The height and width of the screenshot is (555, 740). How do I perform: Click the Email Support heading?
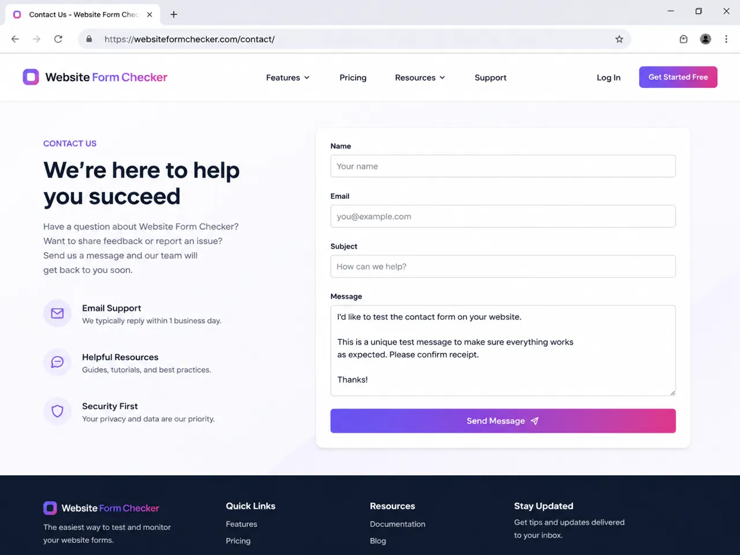tap(112, 308)
